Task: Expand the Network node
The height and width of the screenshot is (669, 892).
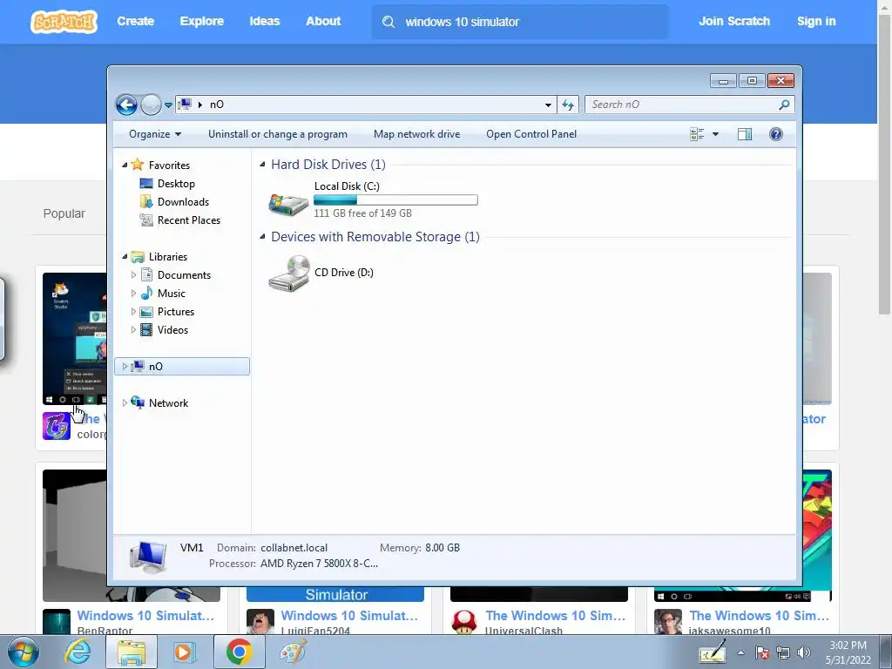Action: tap(125, 402)
